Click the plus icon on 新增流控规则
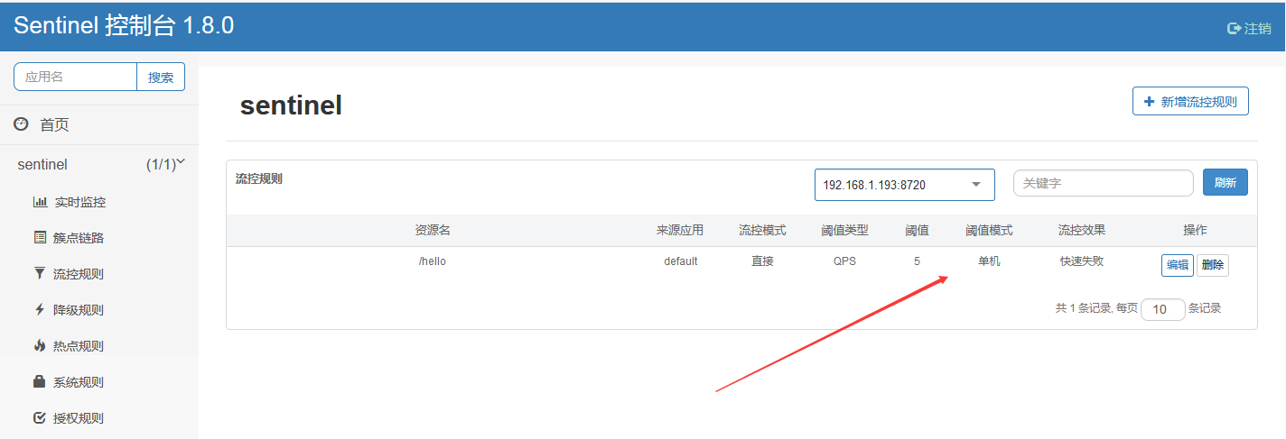This screenshot has width=1286, height=439. (1149, 102)
